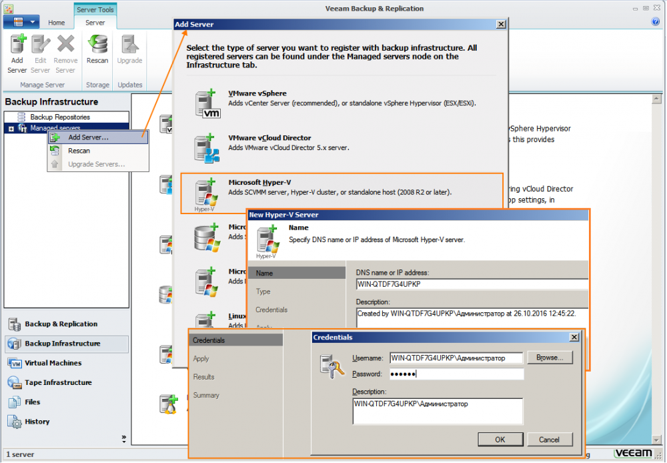Switch to the Home ribbon tab
Screen dimensions: 667x463
point(56,23)
